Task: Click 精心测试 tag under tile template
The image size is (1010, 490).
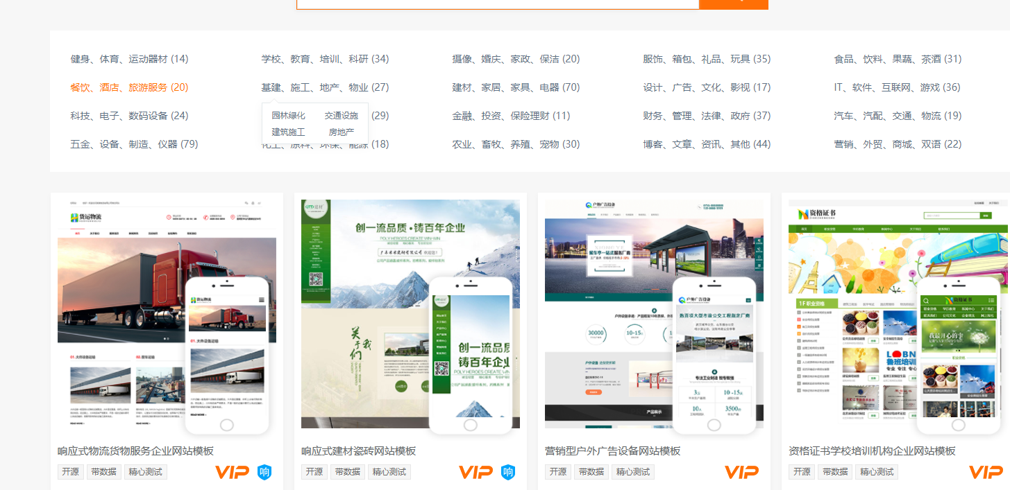Action: click(x=389, y=472)
